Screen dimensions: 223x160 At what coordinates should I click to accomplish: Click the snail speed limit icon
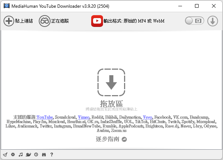(x=28, y=155)
